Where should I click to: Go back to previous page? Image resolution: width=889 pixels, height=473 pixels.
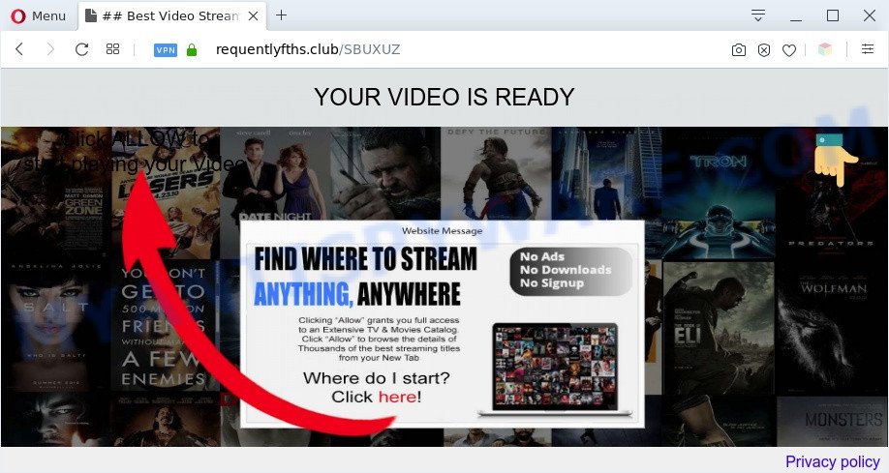[x=19, y=49]
